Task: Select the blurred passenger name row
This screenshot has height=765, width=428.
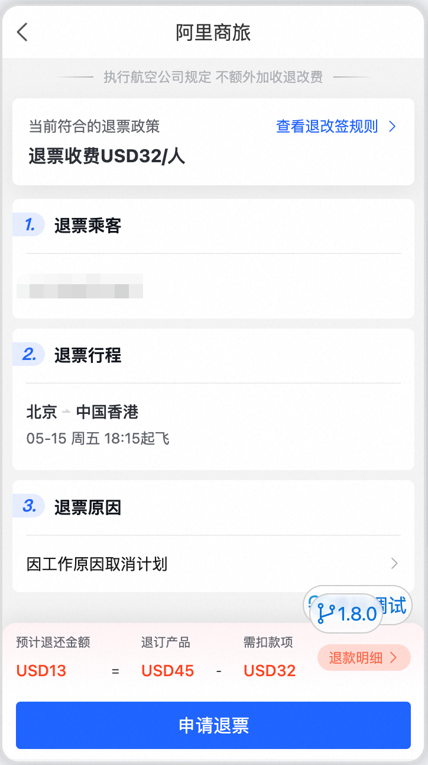Action: click(80, 286)
